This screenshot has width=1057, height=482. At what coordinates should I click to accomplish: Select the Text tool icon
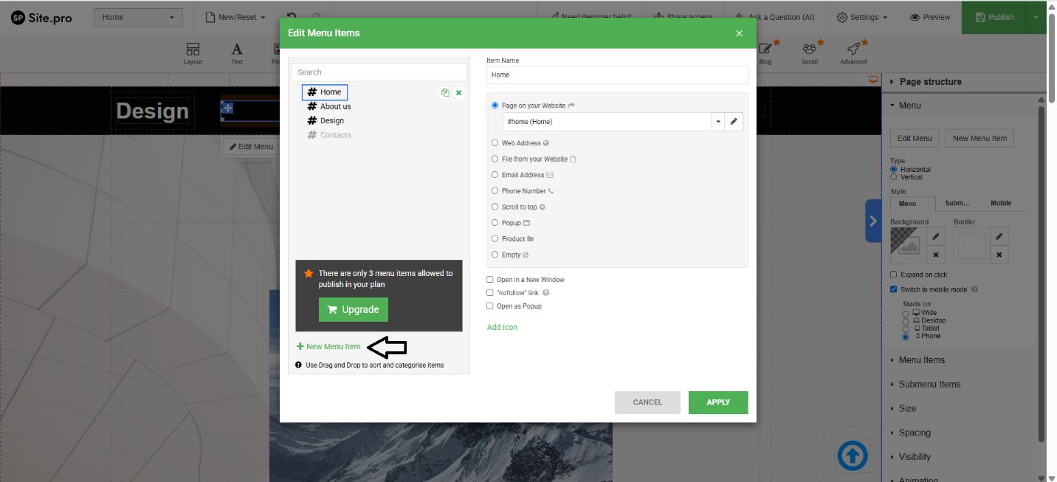(237, 53)
